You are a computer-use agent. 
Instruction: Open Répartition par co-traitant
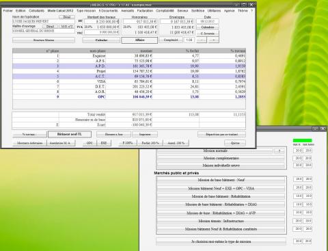point(221,135)
